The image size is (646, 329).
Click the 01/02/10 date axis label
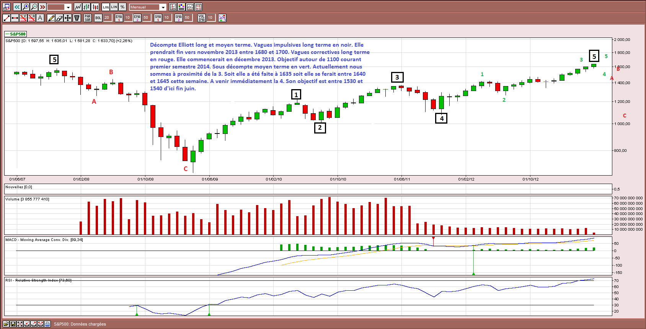274,179
